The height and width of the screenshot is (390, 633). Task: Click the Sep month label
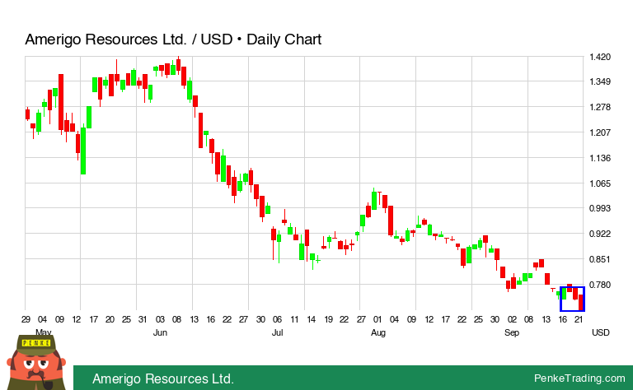click(512, 332)
